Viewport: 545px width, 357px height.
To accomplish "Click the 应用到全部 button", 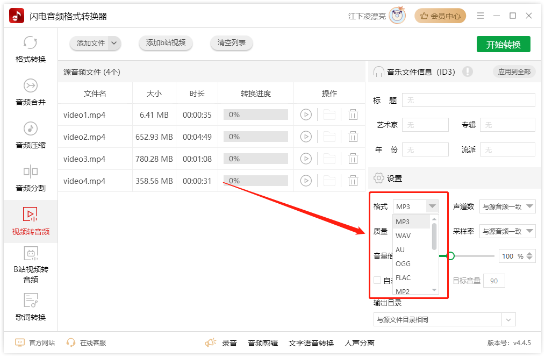I will click(514, 72).
